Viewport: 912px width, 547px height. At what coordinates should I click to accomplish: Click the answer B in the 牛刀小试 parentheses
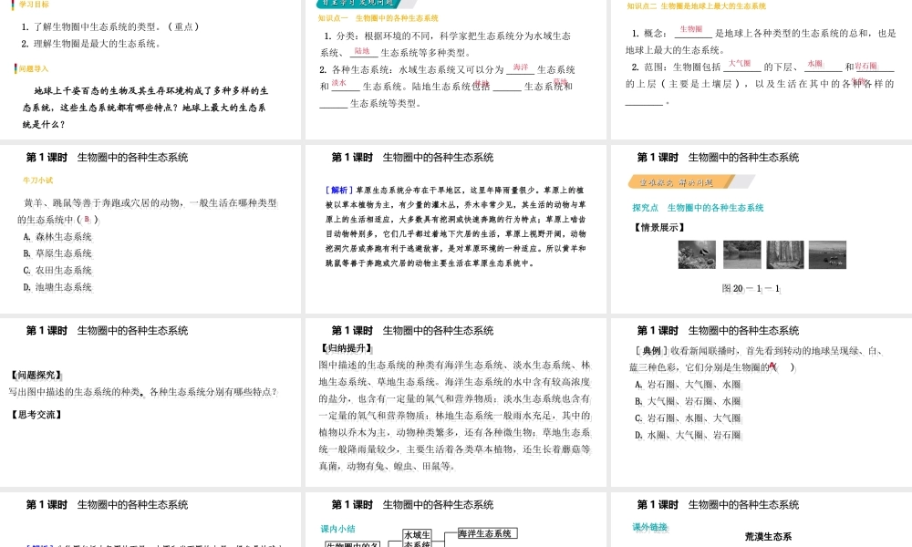(88, 219)
